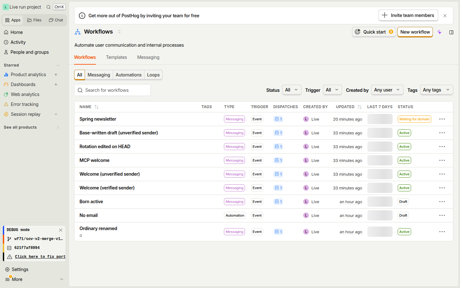The height and width of the screenshot is (288, 460).
Task: Switch to Apps tab in sidebar
Action: point(13,20)
